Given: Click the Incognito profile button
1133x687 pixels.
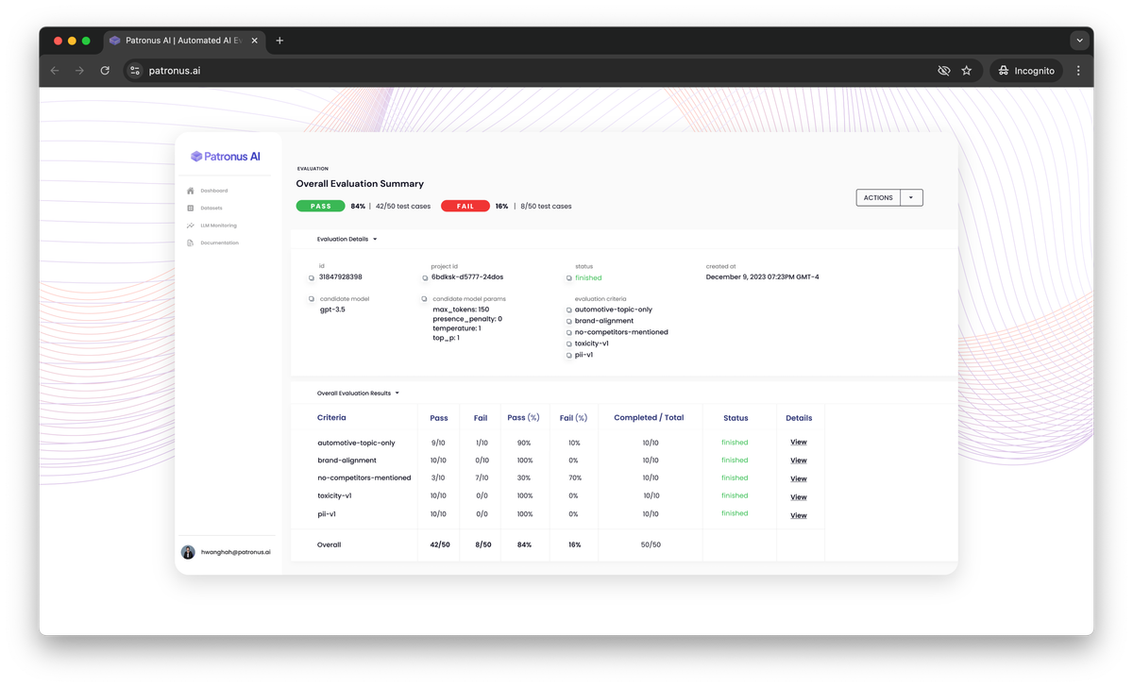Looking at the screenshot, I should coord(1026,71).
